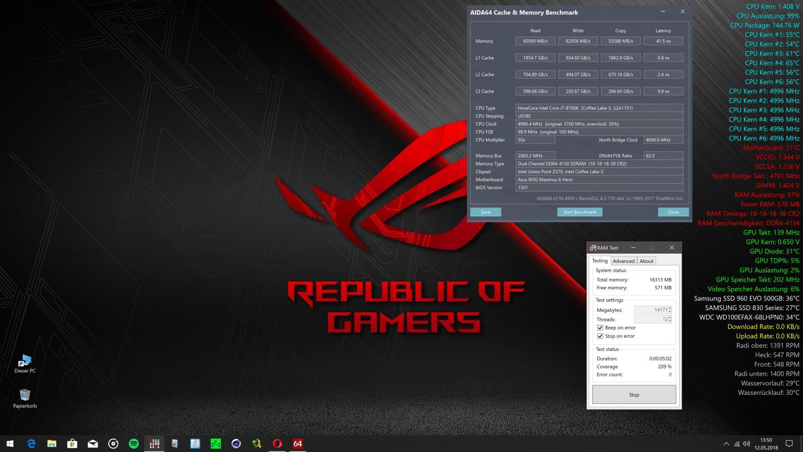Minimize the RAM Test window
This screenshot has width=803, height=452.
pyautogui.click(x=633, y=248)
